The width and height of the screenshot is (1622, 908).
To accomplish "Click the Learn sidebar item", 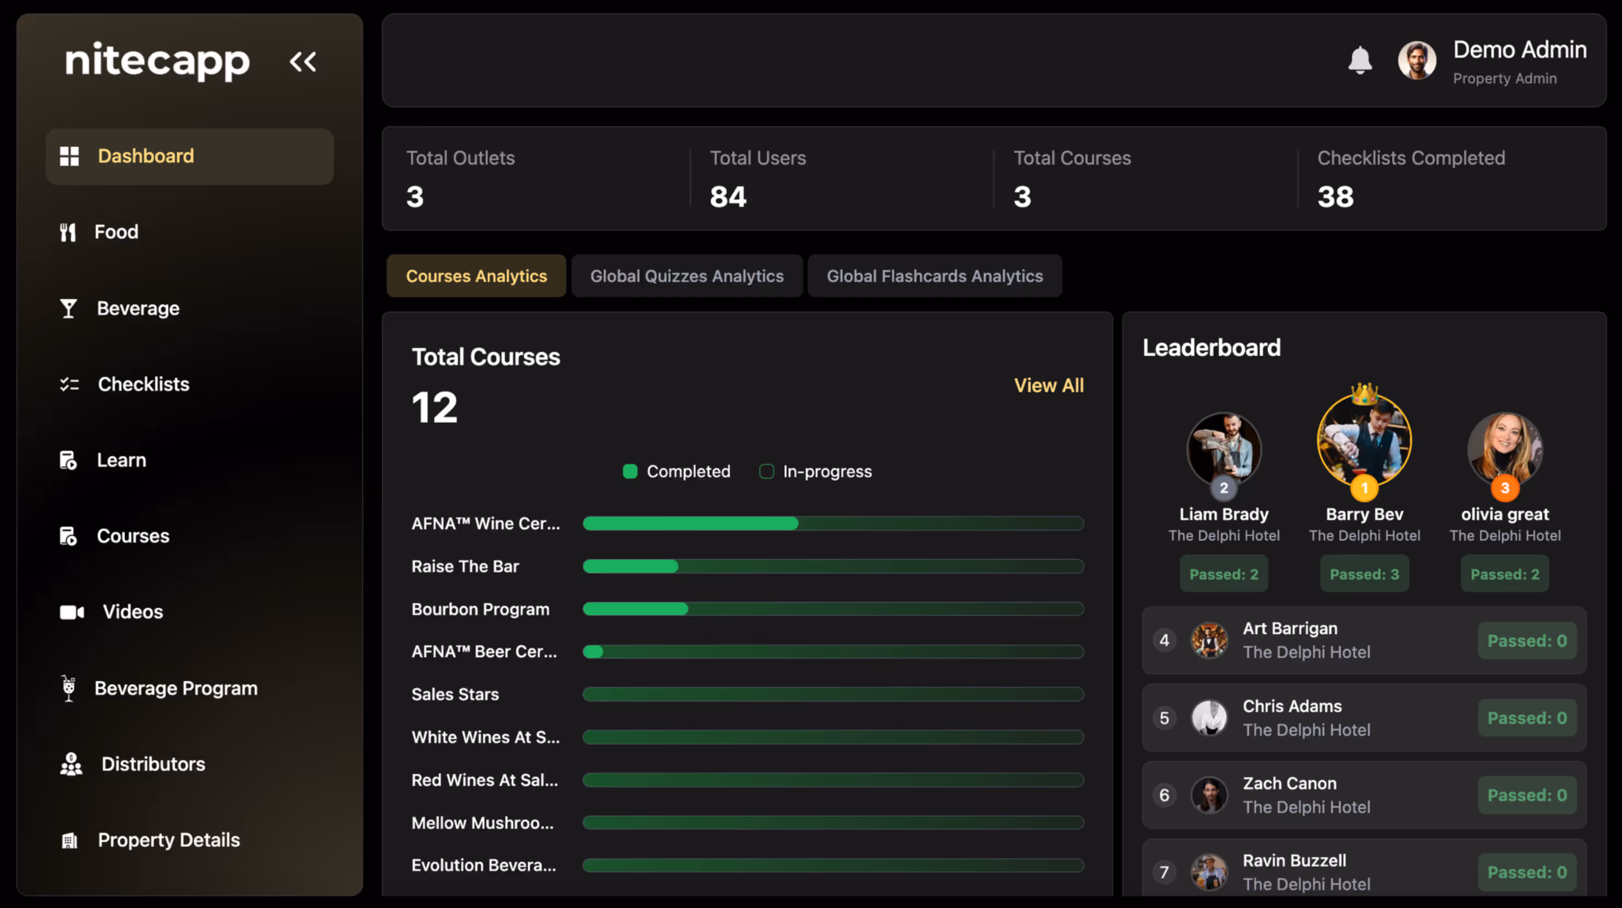I will [121, 461].
